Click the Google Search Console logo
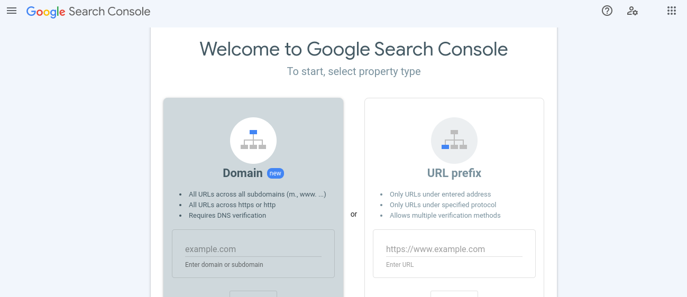 (x=88, y=12)
